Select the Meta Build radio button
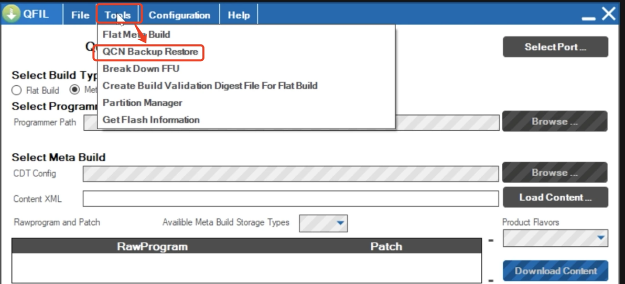The height and width of the screenshot is (284, 625). [x=75, y=89]
